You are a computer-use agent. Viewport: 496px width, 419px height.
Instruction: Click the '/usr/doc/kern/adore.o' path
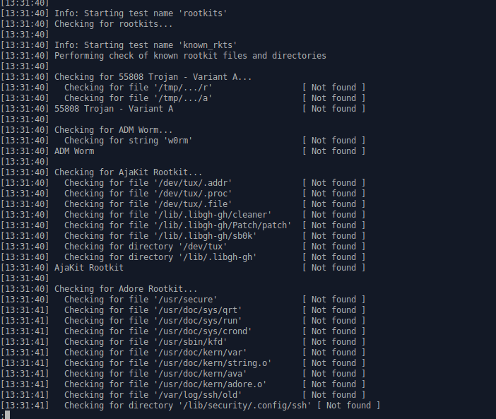coord(210,384)
